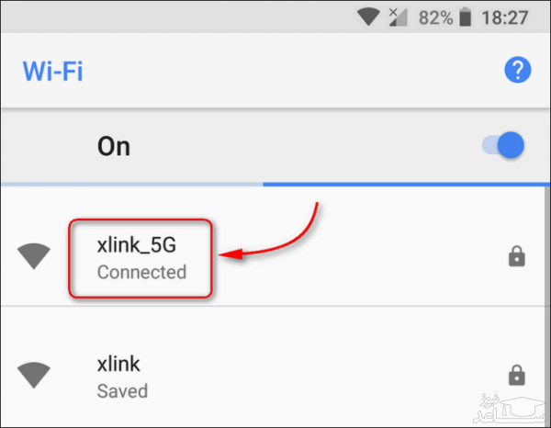
Task: Select the xlink network name
Action: [118, 364]
